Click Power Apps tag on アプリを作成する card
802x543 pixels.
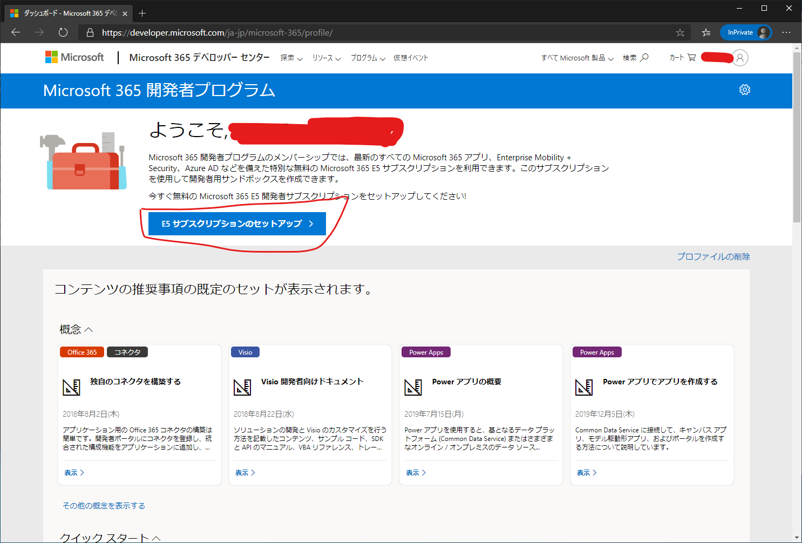click(597, 352)
